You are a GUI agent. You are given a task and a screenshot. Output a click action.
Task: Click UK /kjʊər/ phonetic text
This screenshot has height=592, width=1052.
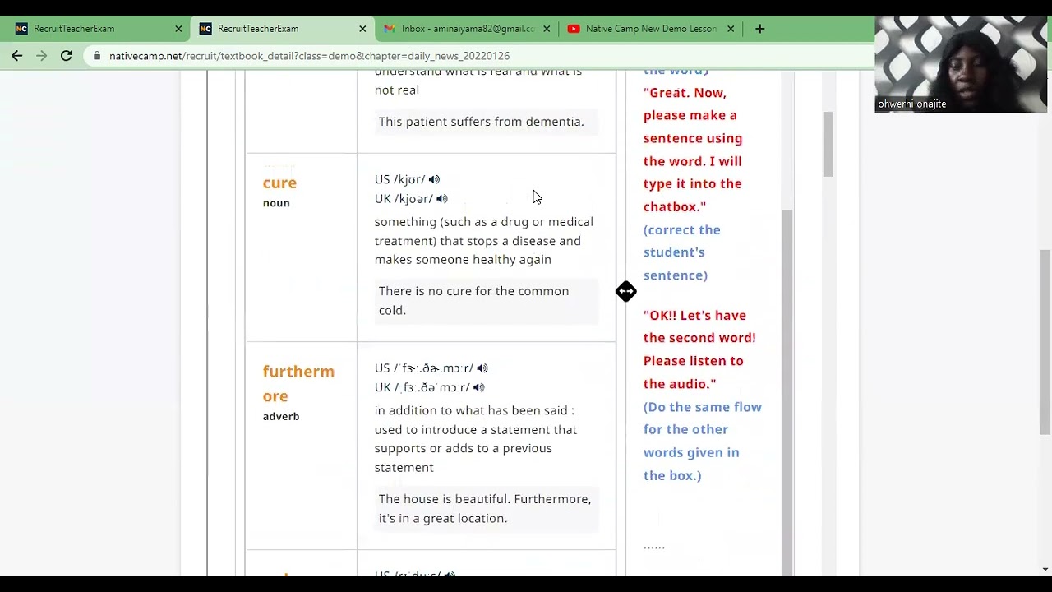(x=404, y=199)
